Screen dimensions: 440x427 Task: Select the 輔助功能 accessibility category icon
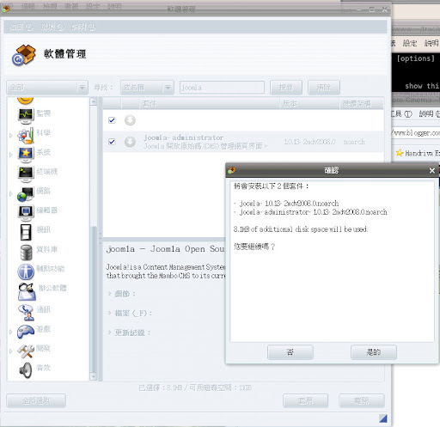pyautogui.click(x=26, y=271)
